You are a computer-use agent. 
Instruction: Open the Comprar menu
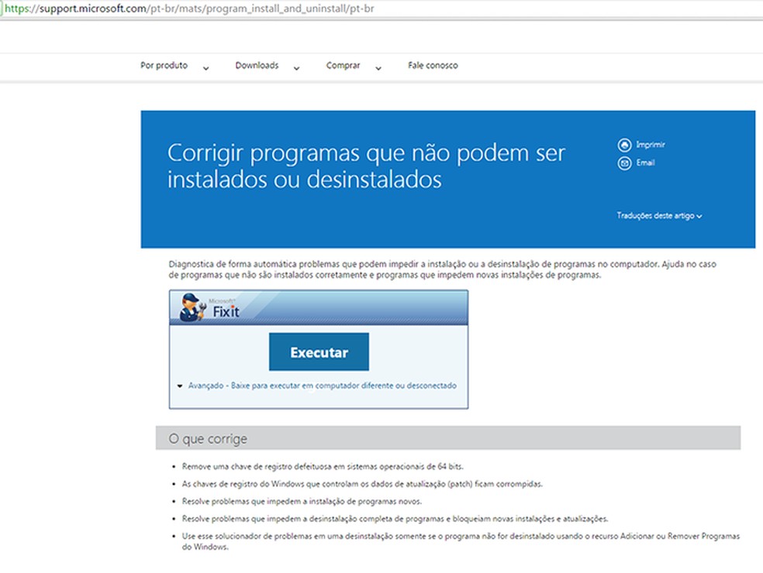(344, 66)
